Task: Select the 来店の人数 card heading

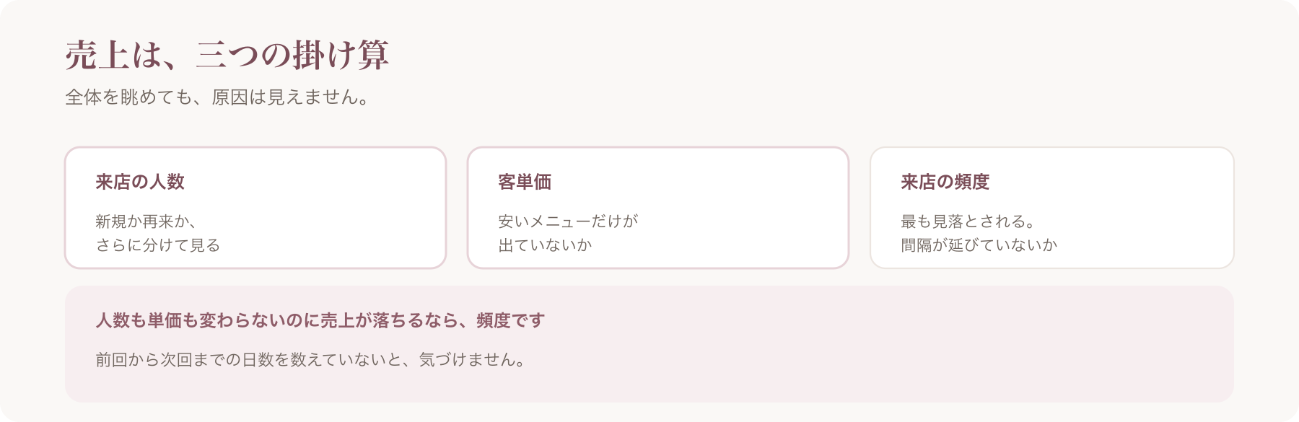Action: click(x=140, y=182)
